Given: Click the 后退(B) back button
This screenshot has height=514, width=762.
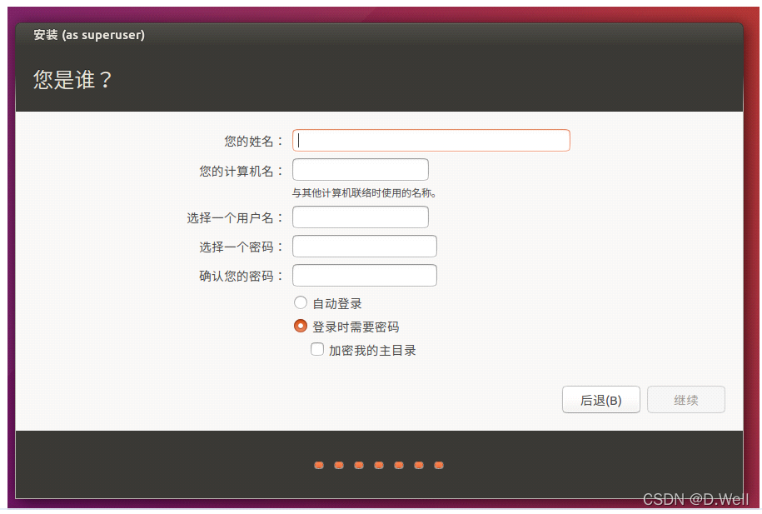Looking at the screenshot, I should tap(600, 399).
